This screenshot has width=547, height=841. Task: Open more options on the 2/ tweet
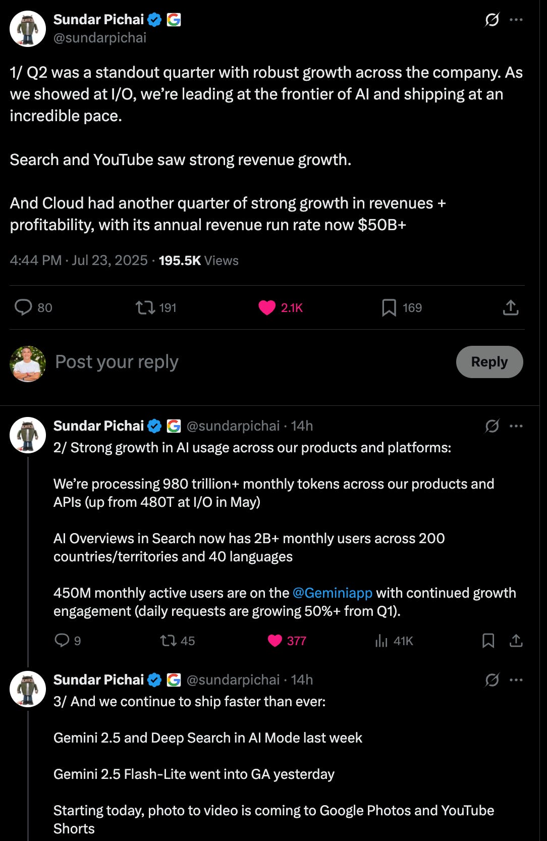[516, 426]
